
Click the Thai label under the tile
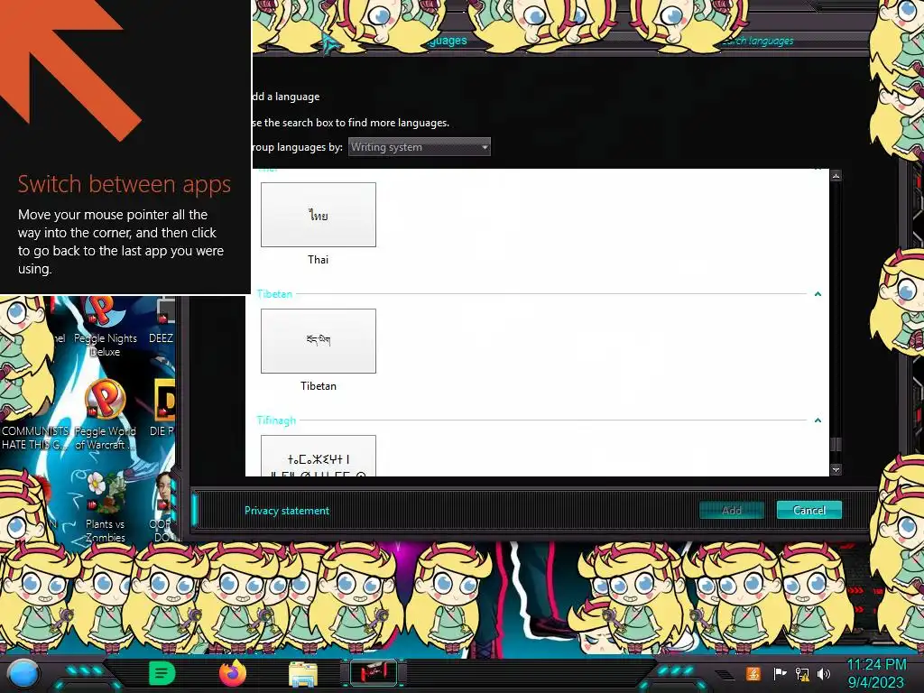click(319, 259)
